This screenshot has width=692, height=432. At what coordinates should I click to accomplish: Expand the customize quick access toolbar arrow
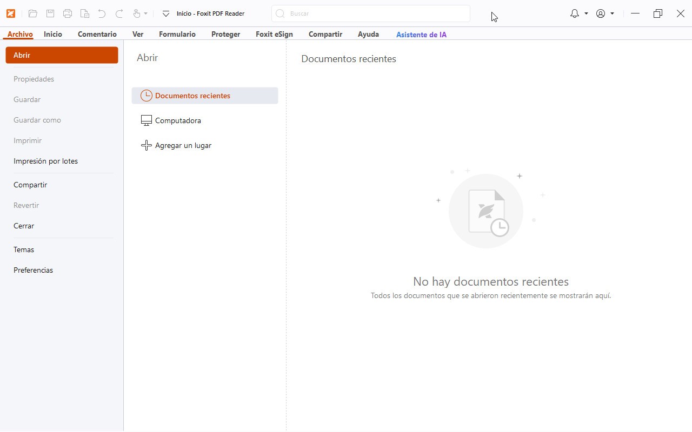click(x=166, y=13)
